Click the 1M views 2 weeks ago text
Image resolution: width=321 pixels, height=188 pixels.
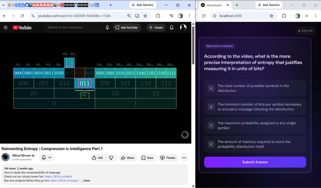coord(18,169)
